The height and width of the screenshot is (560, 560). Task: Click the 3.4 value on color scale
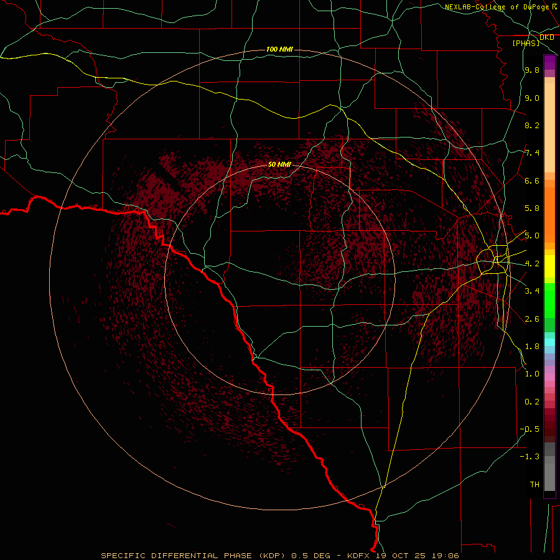click(532, 291)
